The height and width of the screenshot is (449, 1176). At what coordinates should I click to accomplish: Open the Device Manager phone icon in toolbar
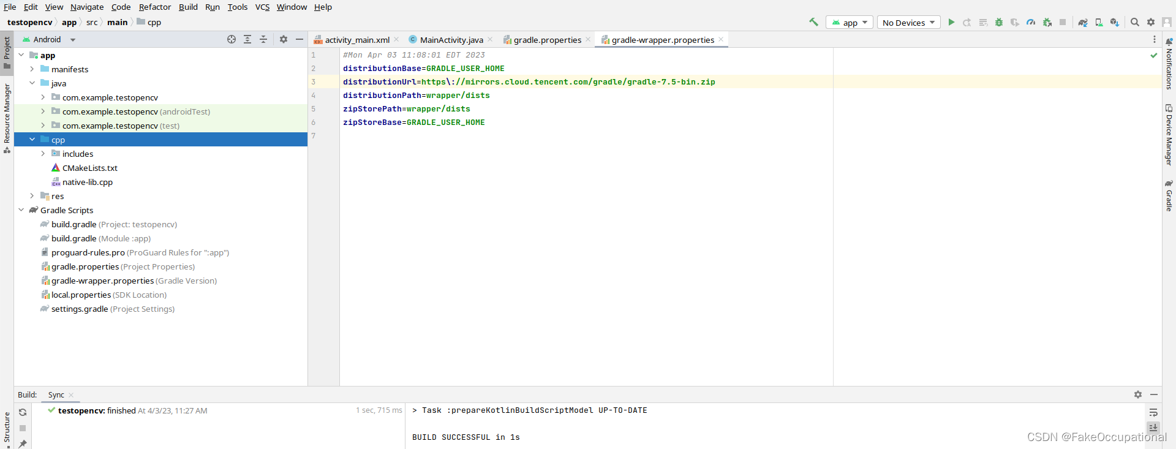click(x=1099, y=22)
